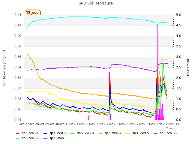Click the Oct 31 date label
The height and width of the screenshot is (144, 192).
[x=64, y=124]
